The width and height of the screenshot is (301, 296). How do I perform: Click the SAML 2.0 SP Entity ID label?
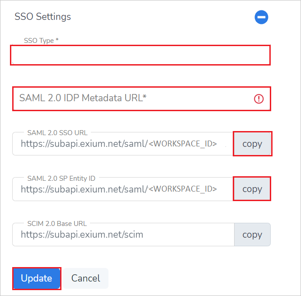pos(61,178)
